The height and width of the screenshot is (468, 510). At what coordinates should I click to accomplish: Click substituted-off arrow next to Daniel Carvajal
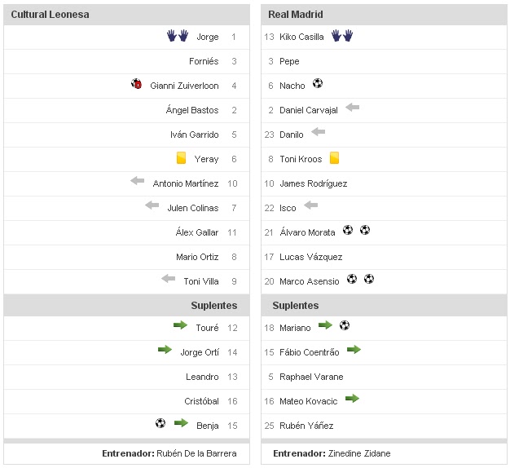point(352,108)
